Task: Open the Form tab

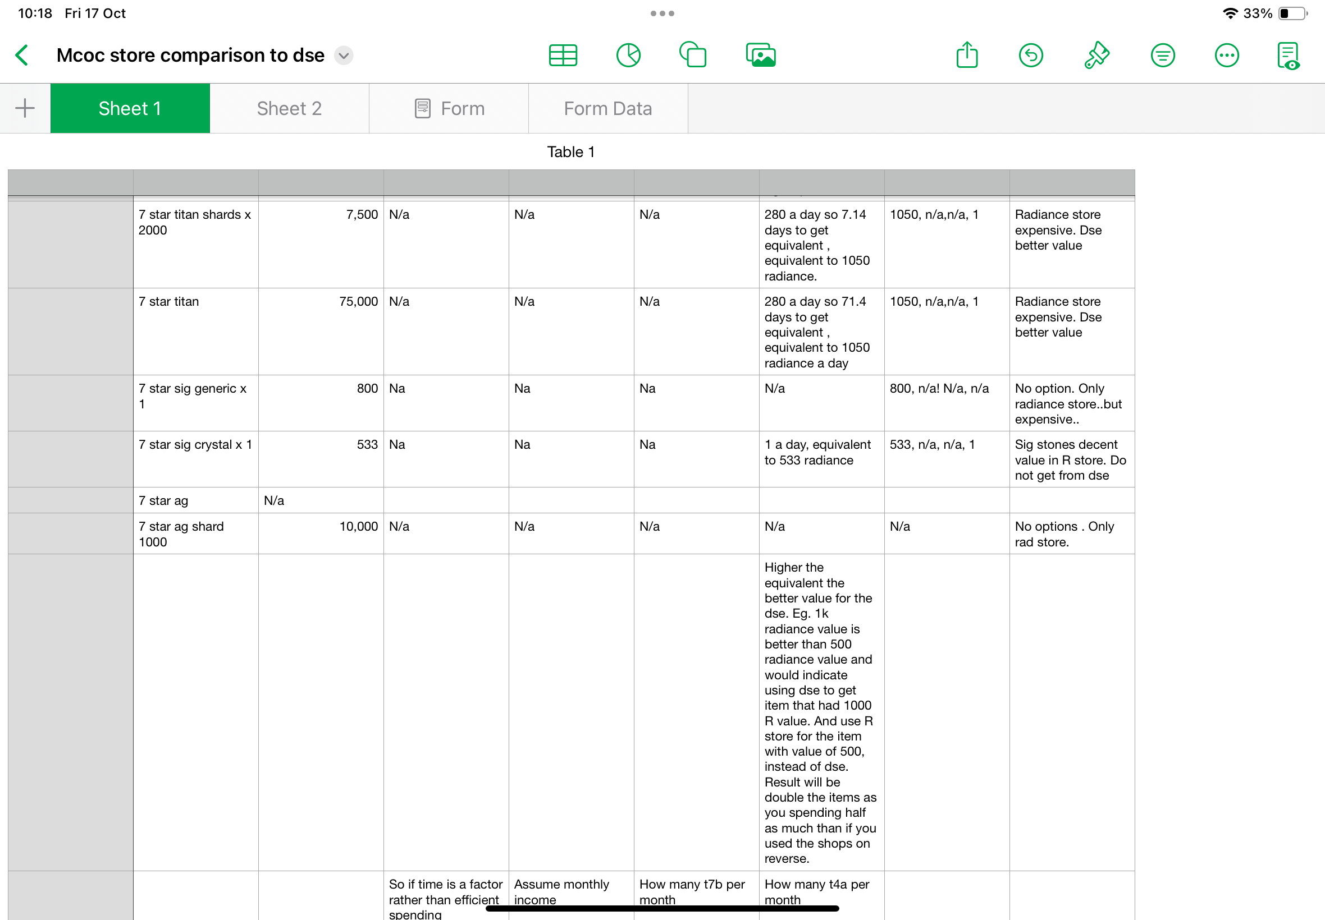Action: click(x=449, y=108)
